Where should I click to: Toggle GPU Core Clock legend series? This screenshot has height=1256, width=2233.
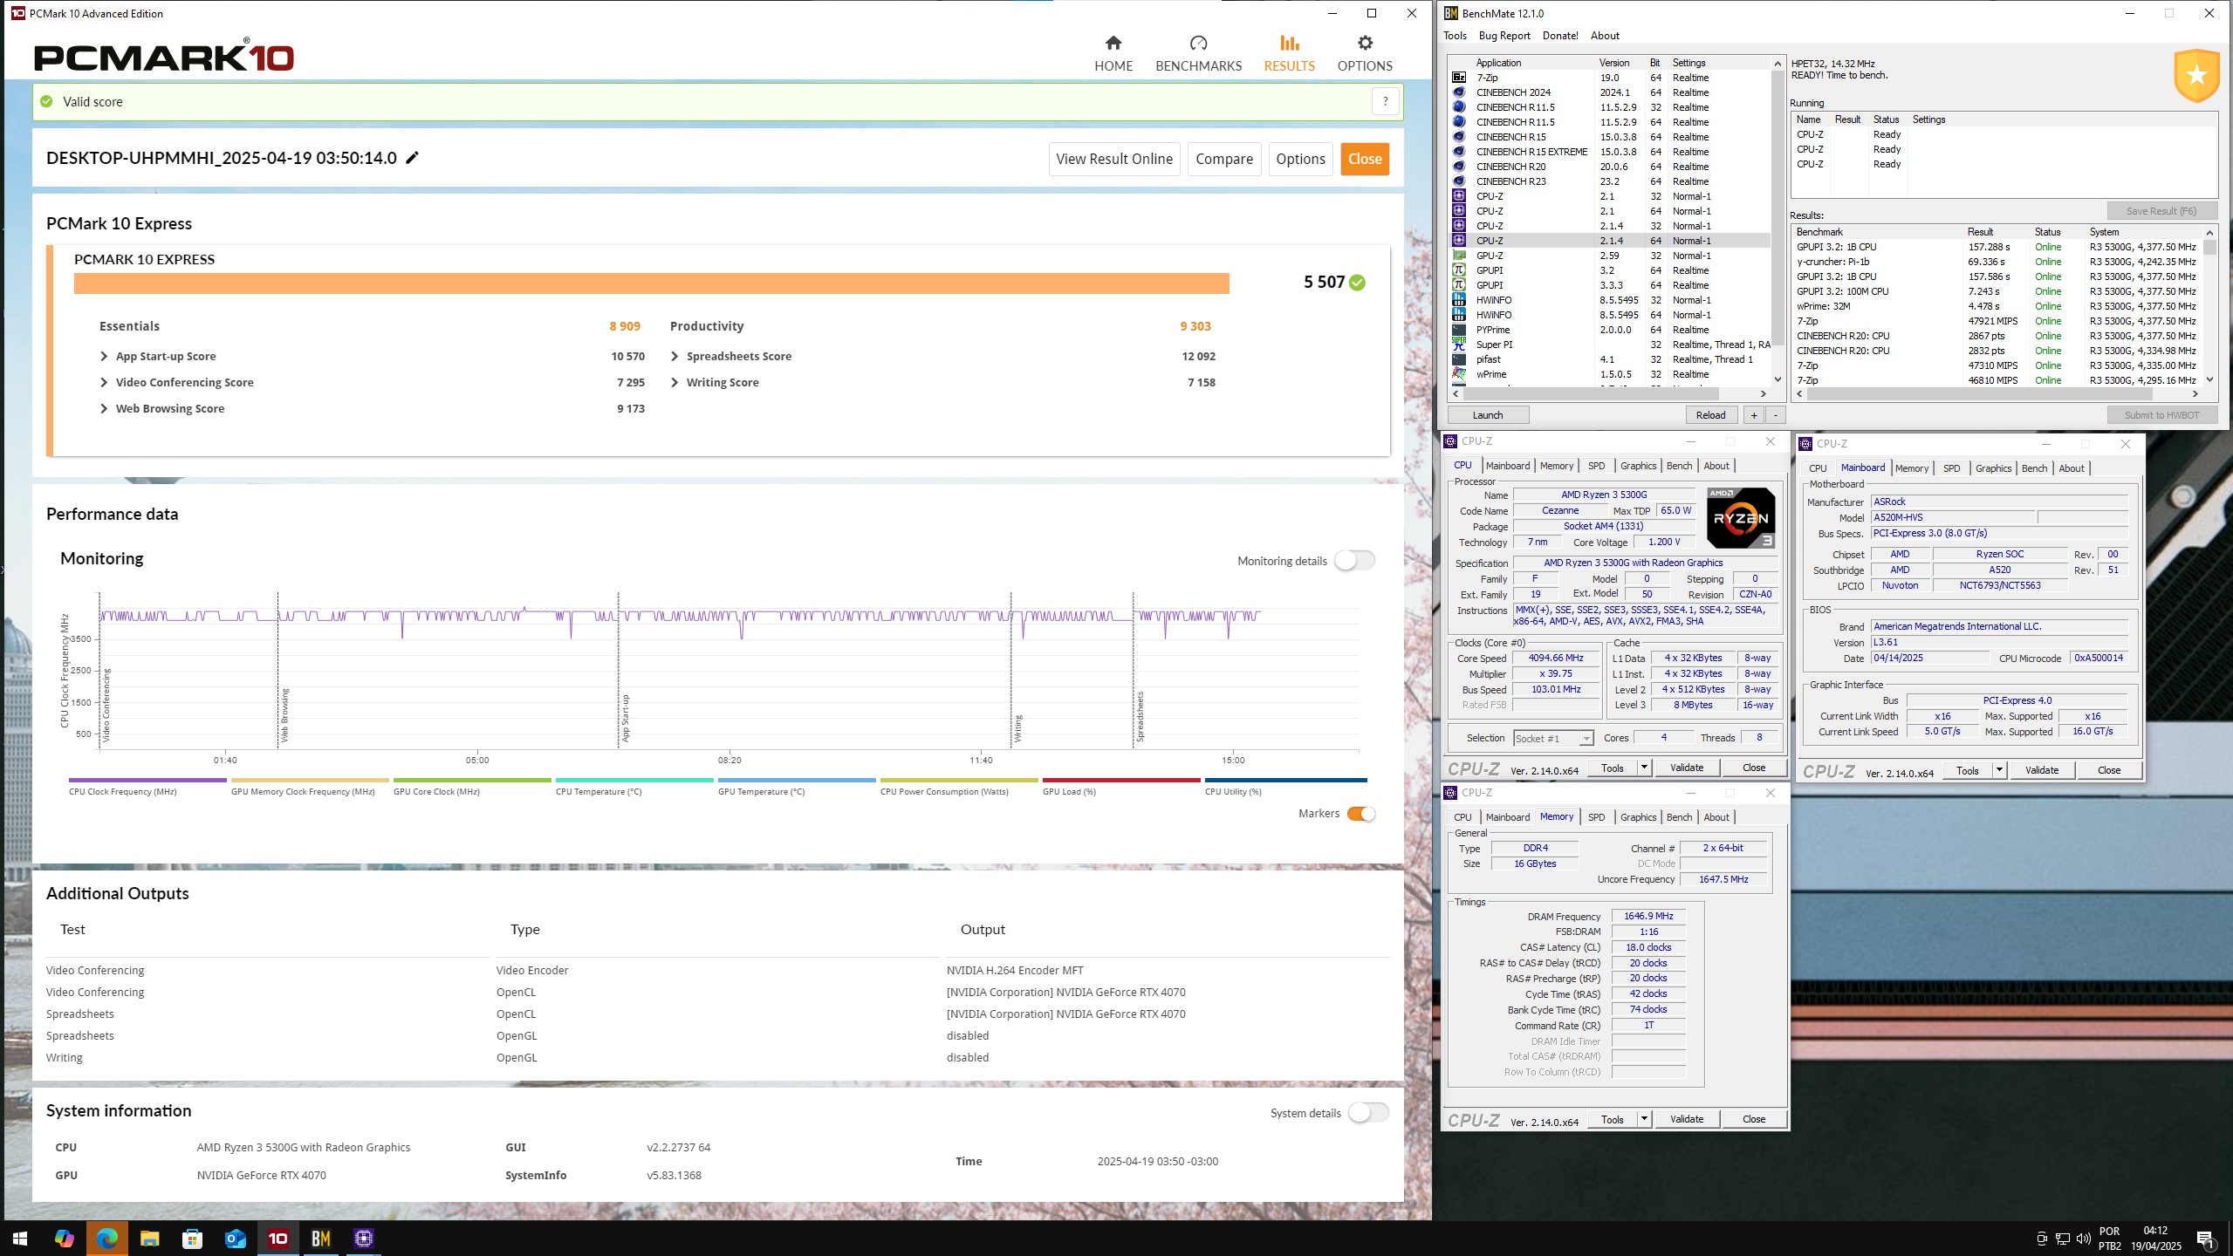(x=472, y=787)
